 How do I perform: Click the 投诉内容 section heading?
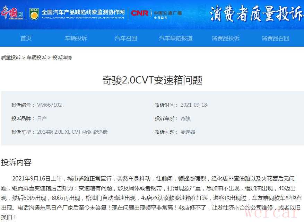coord(16,162)
